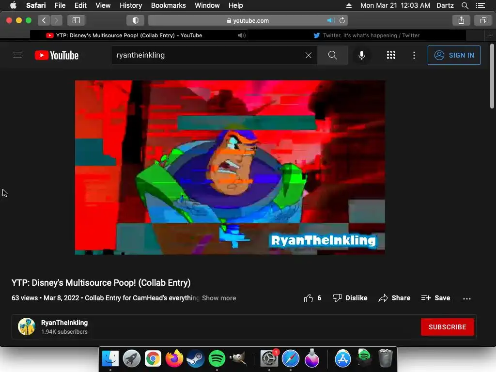Go back with Safari back arrow
The height and width of the screenshot is (372, 496).
44,20
